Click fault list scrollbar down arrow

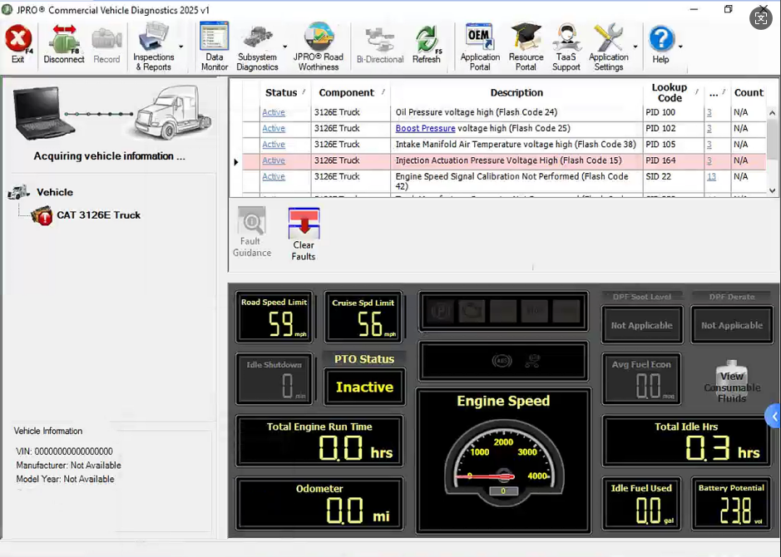coord(772,190)
